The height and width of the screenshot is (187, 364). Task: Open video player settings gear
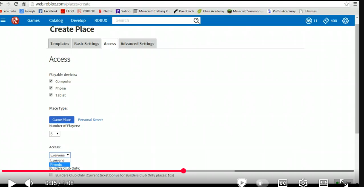pyautogui.click(x=303, y=183)
